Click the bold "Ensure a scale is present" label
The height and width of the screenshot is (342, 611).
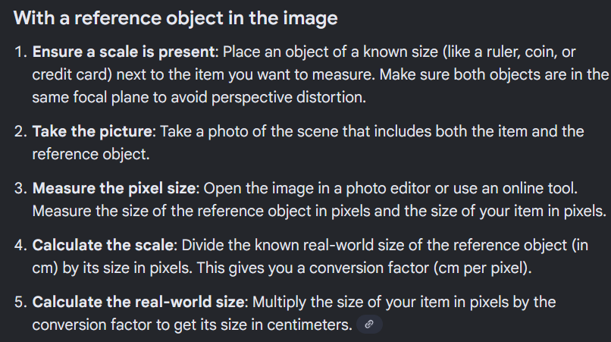[124, 55]
